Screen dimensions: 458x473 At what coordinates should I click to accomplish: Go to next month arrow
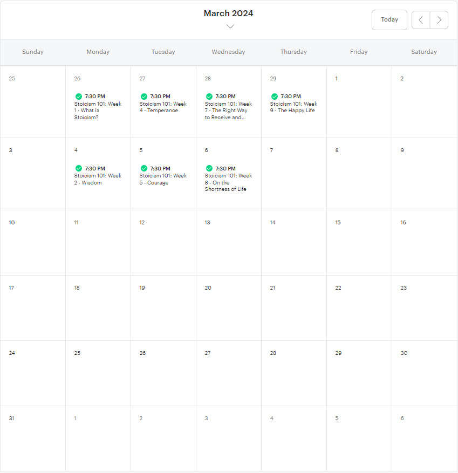coord(439,20)
